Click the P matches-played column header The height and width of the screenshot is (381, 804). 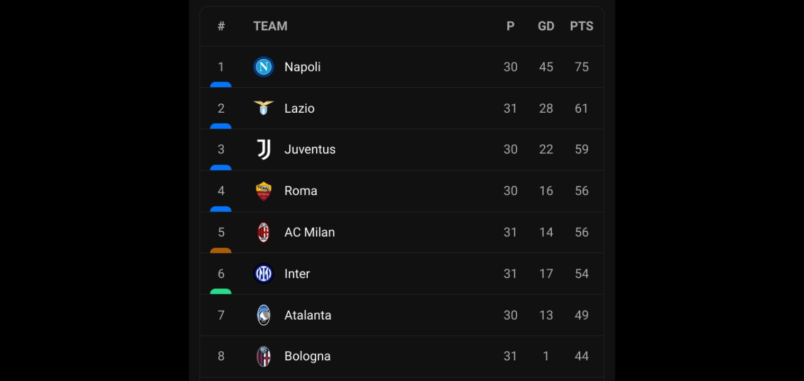click(510, 26)
